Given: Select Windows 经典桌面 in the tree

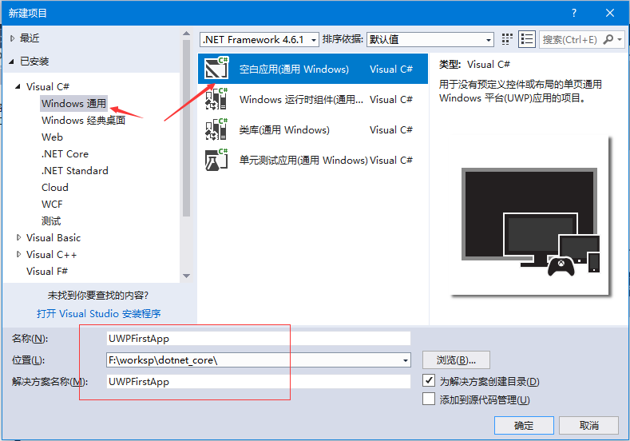Looking at the screenshot, I should 83,121.
